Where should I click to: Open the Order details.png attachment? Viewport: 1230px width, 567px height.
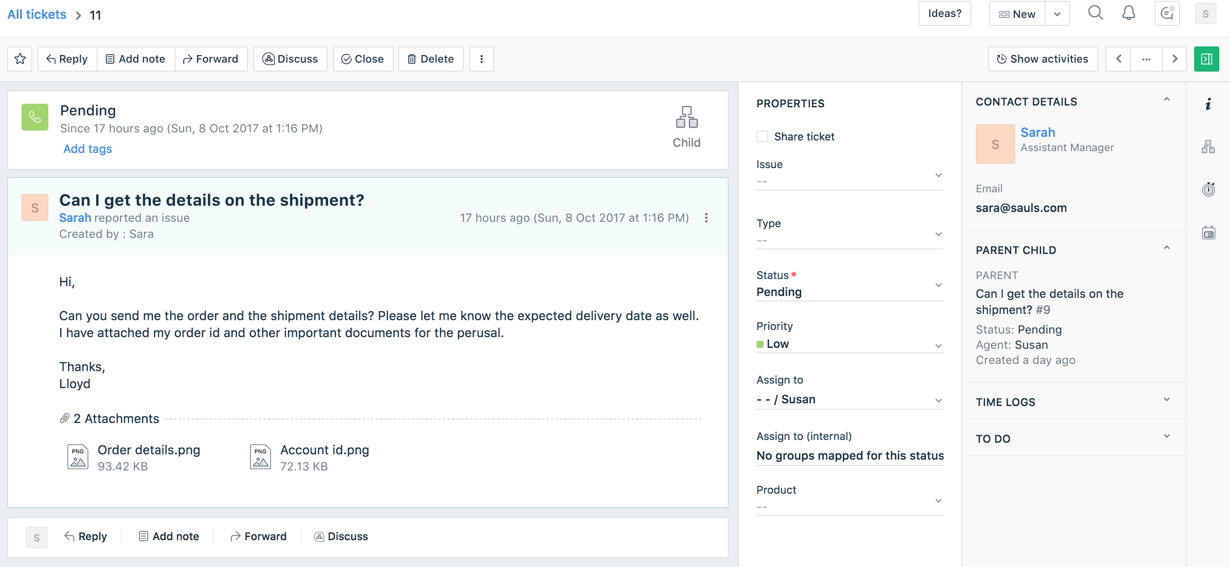coord(149,450)
